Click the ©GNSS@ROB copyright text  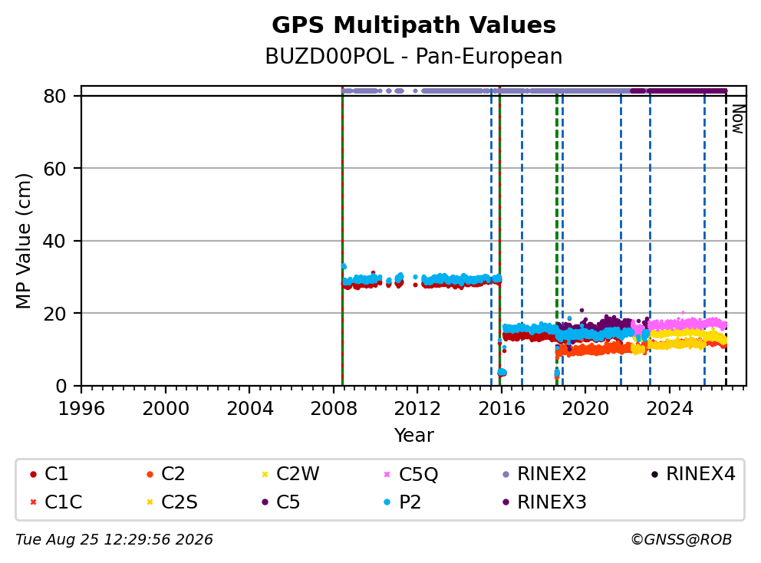click(x=681, y=540)
